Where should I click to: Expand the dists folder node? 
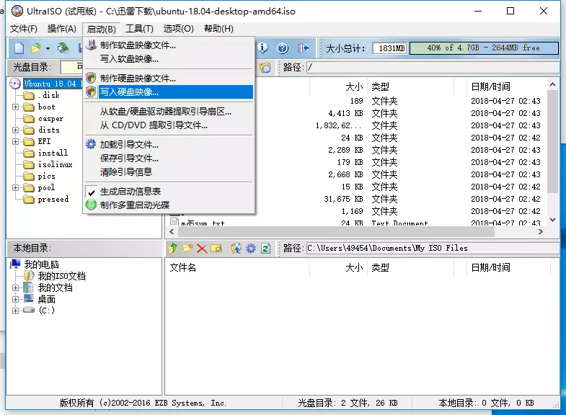point(15,130)
